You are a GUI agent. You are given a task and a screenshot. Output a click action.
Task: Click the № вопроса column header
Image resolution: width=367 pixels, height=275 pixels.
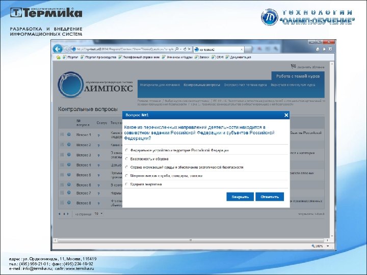tap(83, 123)
